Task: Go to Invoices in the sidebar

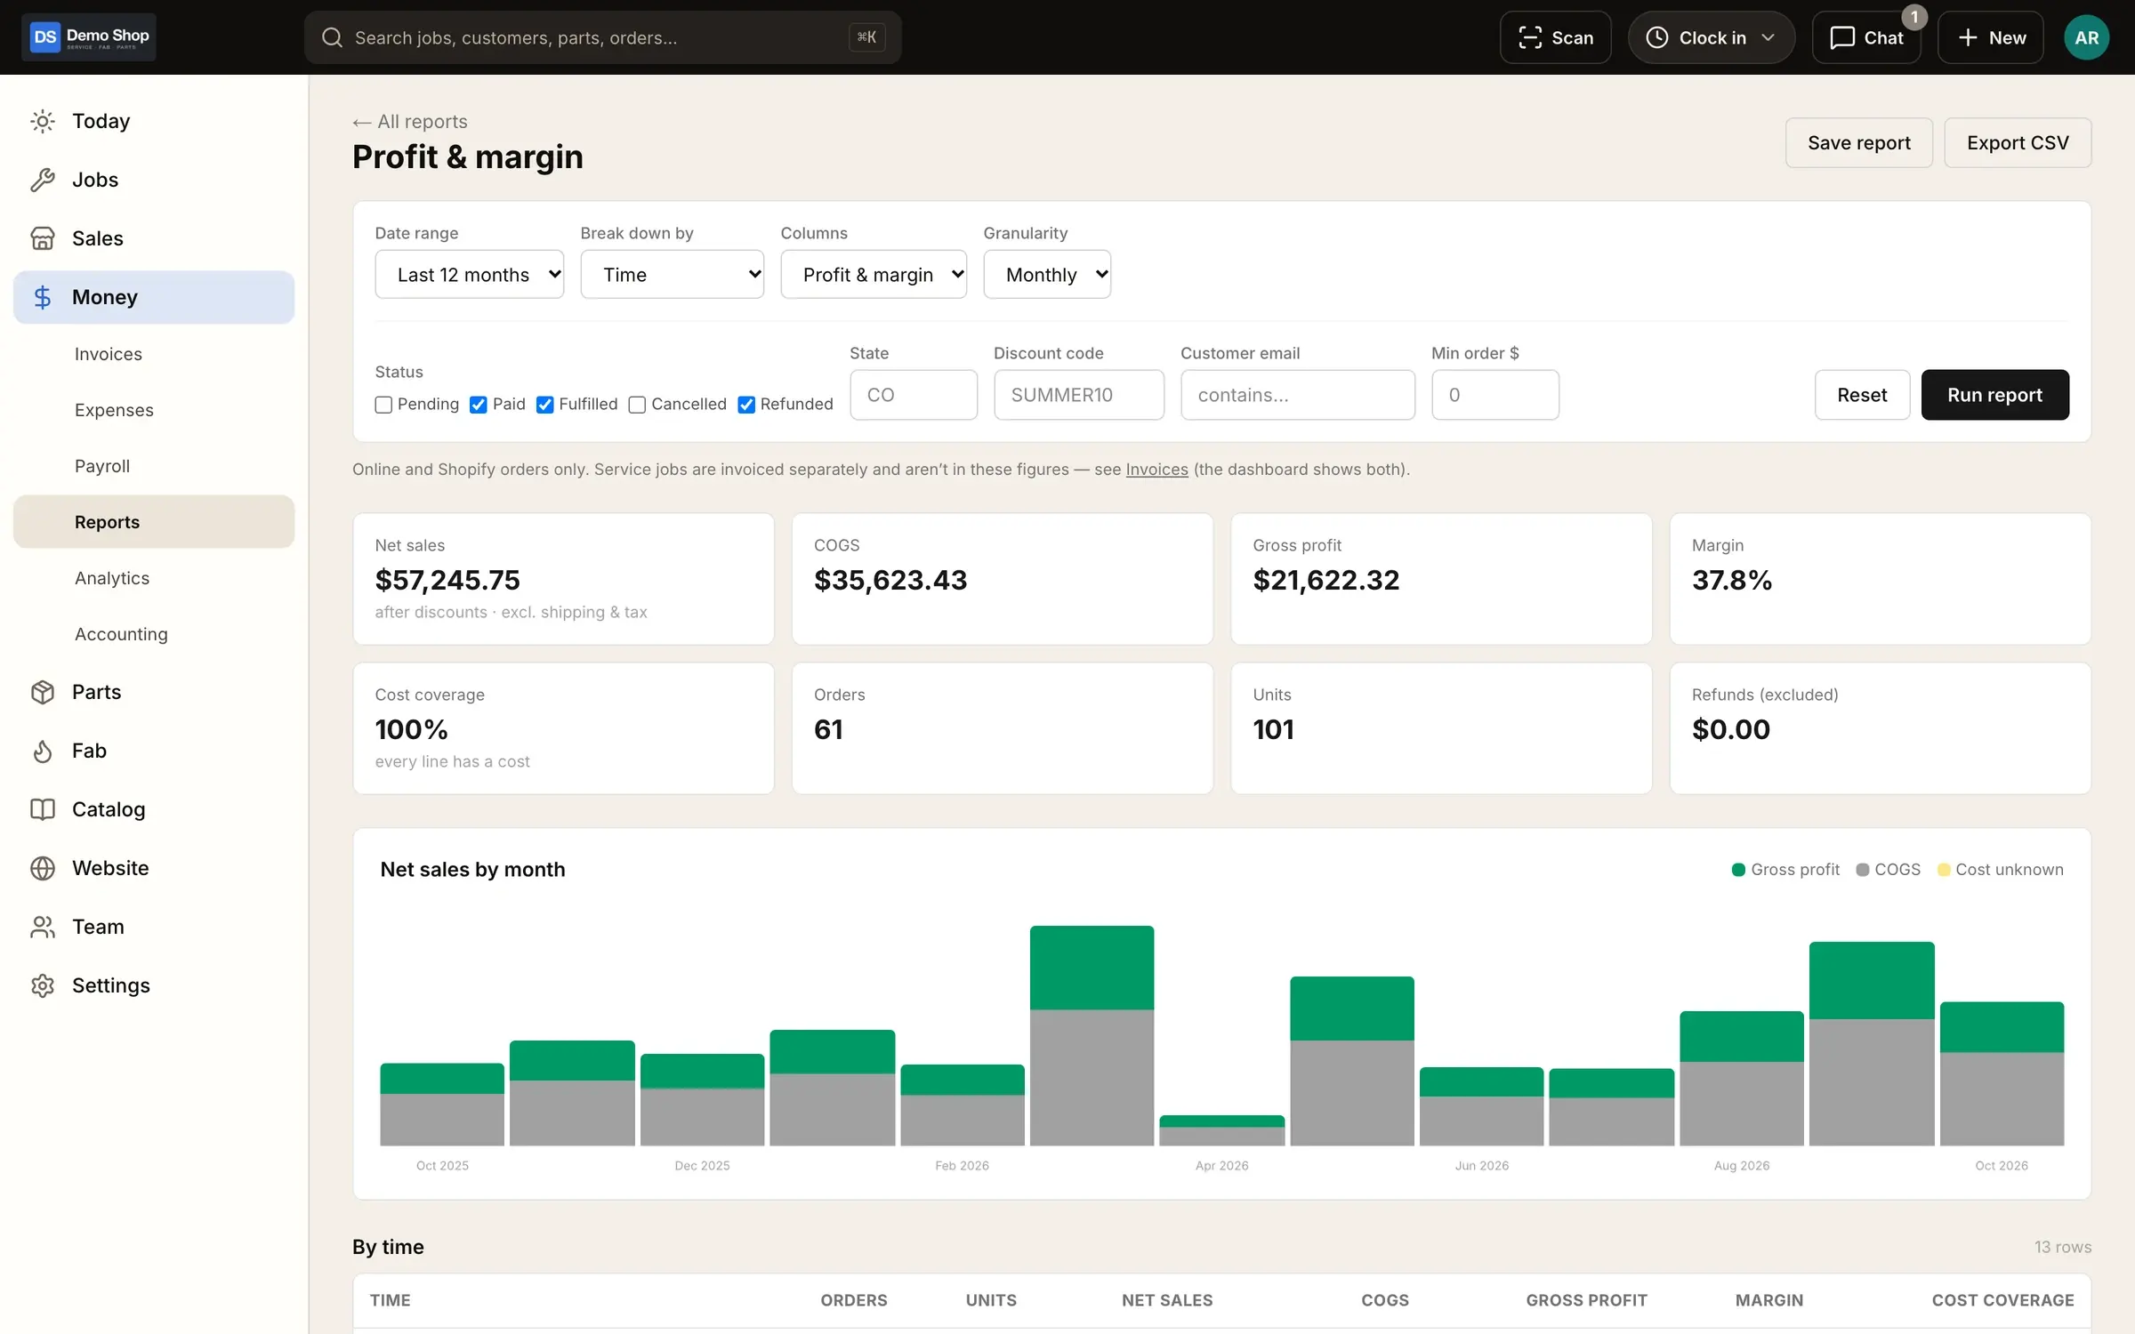Action: pos(109,354)
